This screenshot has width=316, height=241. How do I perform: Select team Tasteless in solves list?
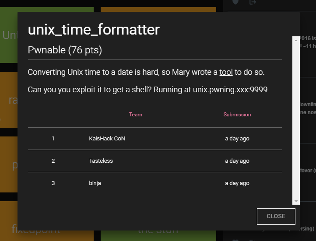[101, 161]
